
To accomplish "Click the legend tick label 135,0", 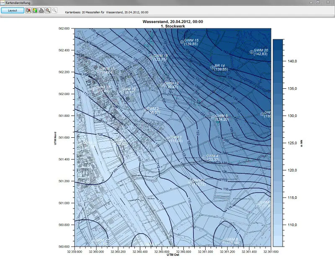I will tap(292, 89).
